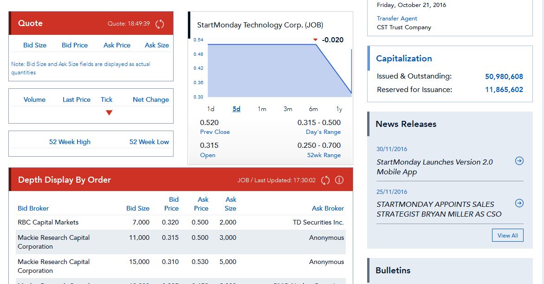
Task: Click the CST Trust Company text
Action: point(404,27)
